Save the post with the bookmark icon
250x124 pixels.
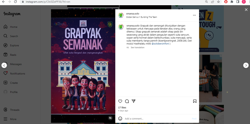195,101
